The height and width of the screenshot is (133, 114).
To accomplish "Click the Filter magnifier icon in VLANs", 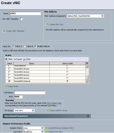I will (x=6, y=59).
